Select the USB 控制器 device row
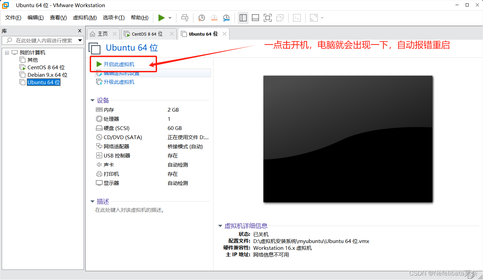The image size is (483, 280). click(153, 156)
